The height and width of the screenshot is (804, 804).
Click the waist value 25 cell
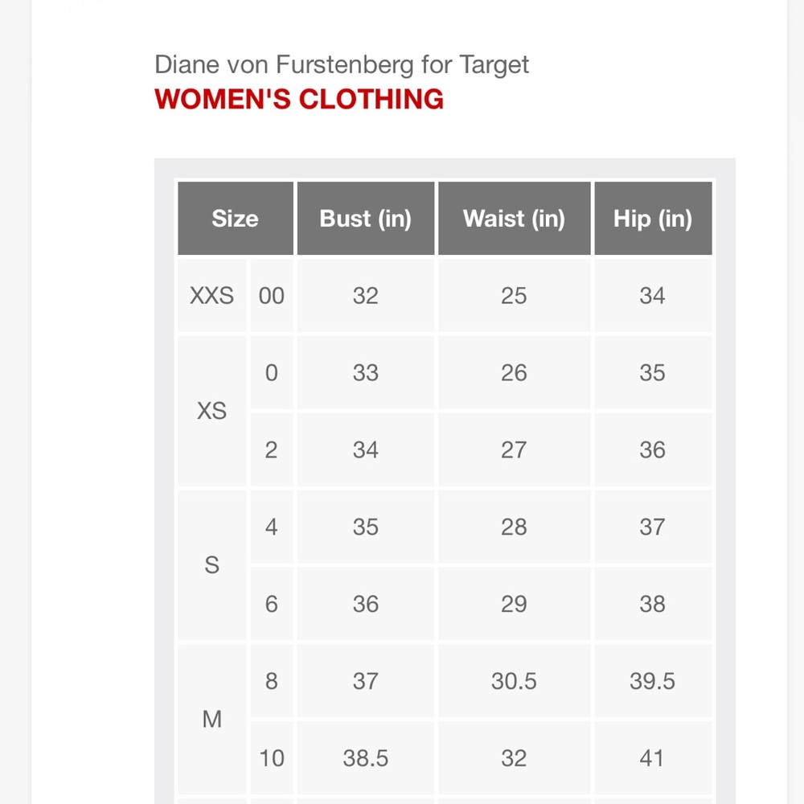(x=515, y=295)
